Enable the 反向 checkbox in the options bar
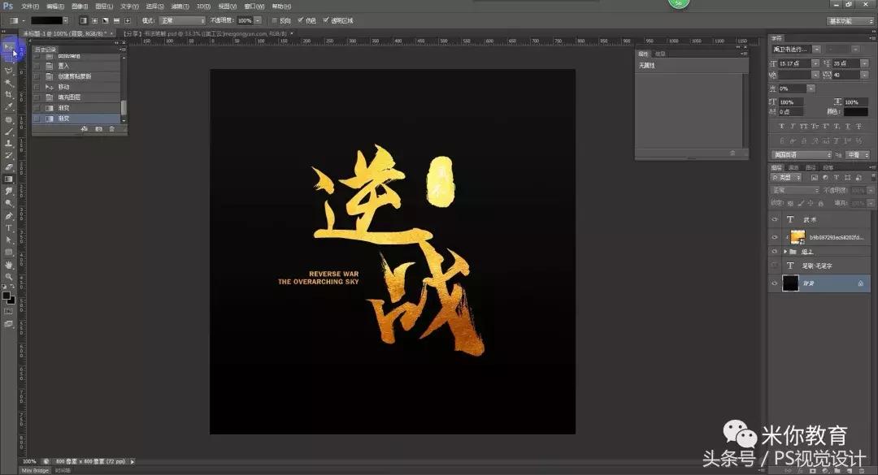The height and width of the screenshot is (475, 878). click(275, 22)
